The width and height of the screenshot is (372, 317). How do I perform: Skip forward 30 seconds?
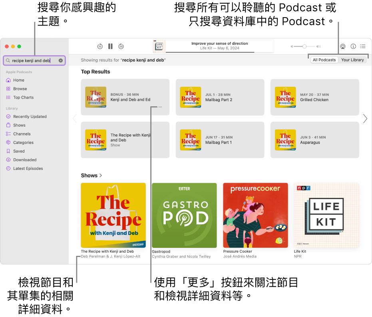[121, 46]
